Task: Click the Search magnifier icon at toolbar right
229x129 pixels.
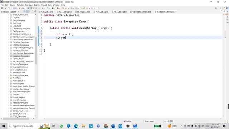Action: coord(216,8)
